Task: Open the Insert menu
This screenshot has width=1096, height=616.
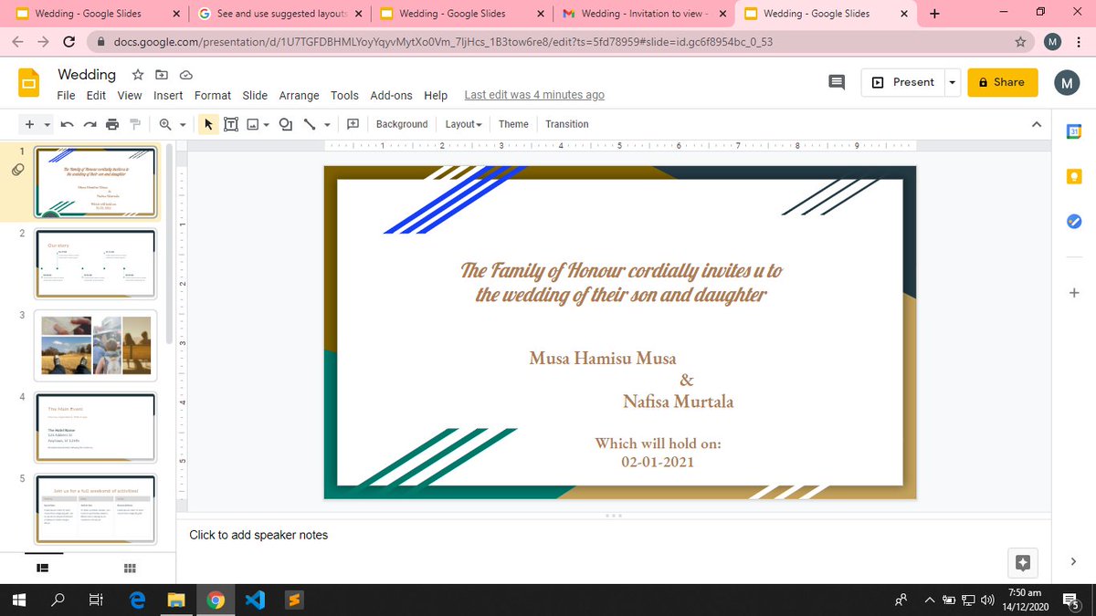Action: 168,95
